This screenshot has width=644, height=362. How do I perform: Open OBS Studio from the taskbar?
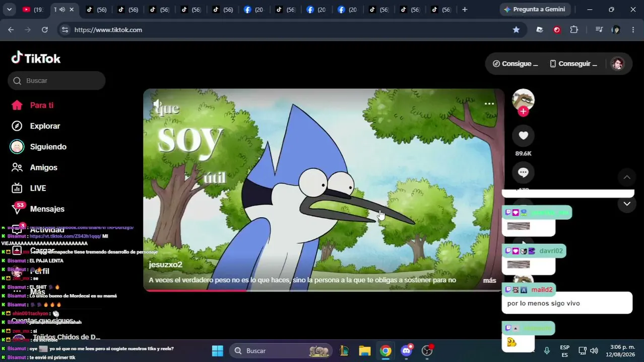coord(427,351)
